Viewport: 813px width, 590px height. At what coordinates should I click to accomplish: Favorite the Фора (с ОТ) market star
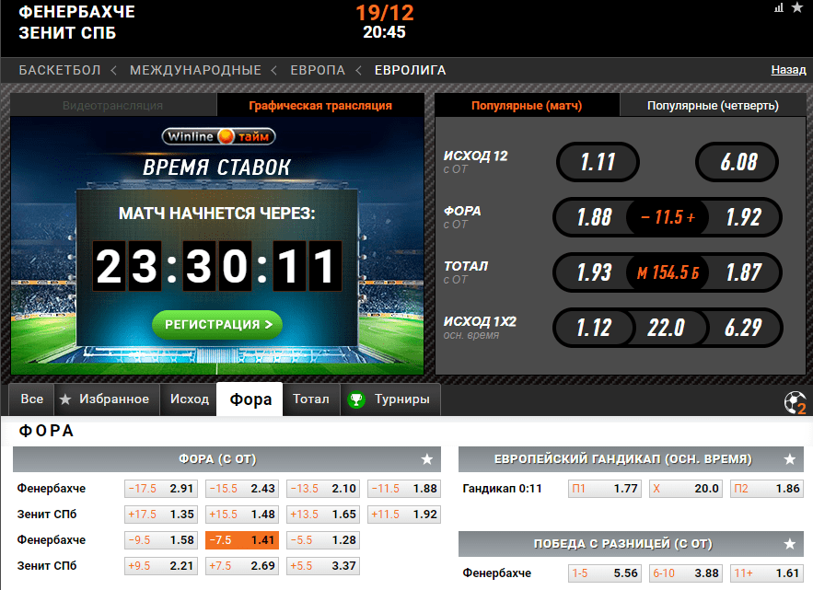pyautogui.click(x=426, y=459)
